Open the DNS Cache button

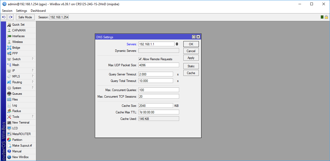[x=191, y=73]
